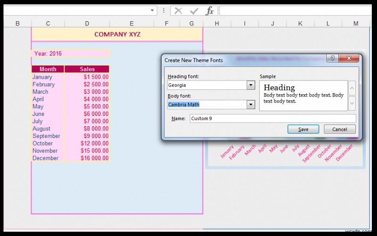377x236 pixels.
Task: Select the October month cell
Action: click(x=48, y=143)
